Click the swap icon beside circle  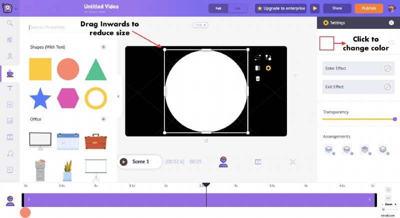pyautogui.click(x=268, y=57)
